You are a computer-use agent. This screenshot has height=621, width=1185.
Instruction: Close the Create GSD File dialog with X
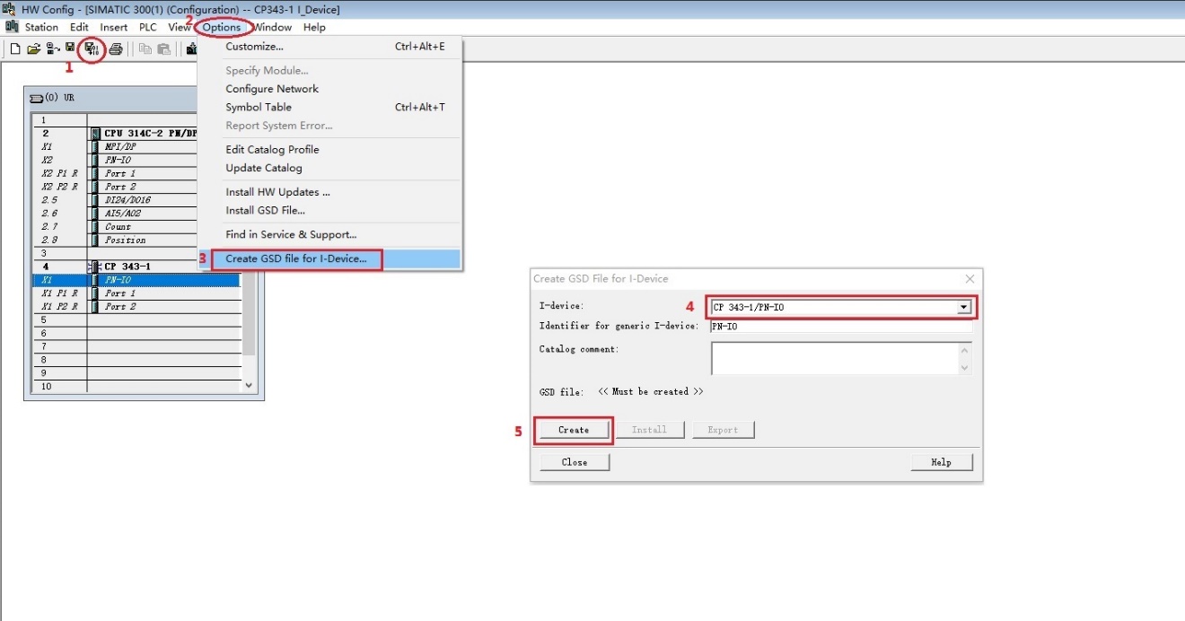tap(970, 279)
